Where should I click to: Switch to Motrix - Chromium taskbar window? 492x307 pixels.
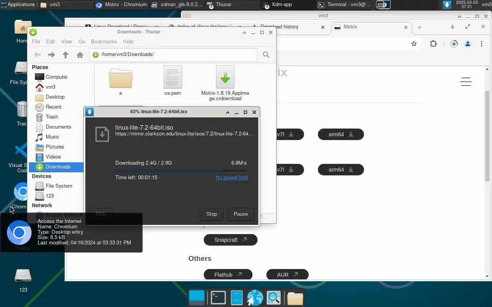click(x=121, y=5)
